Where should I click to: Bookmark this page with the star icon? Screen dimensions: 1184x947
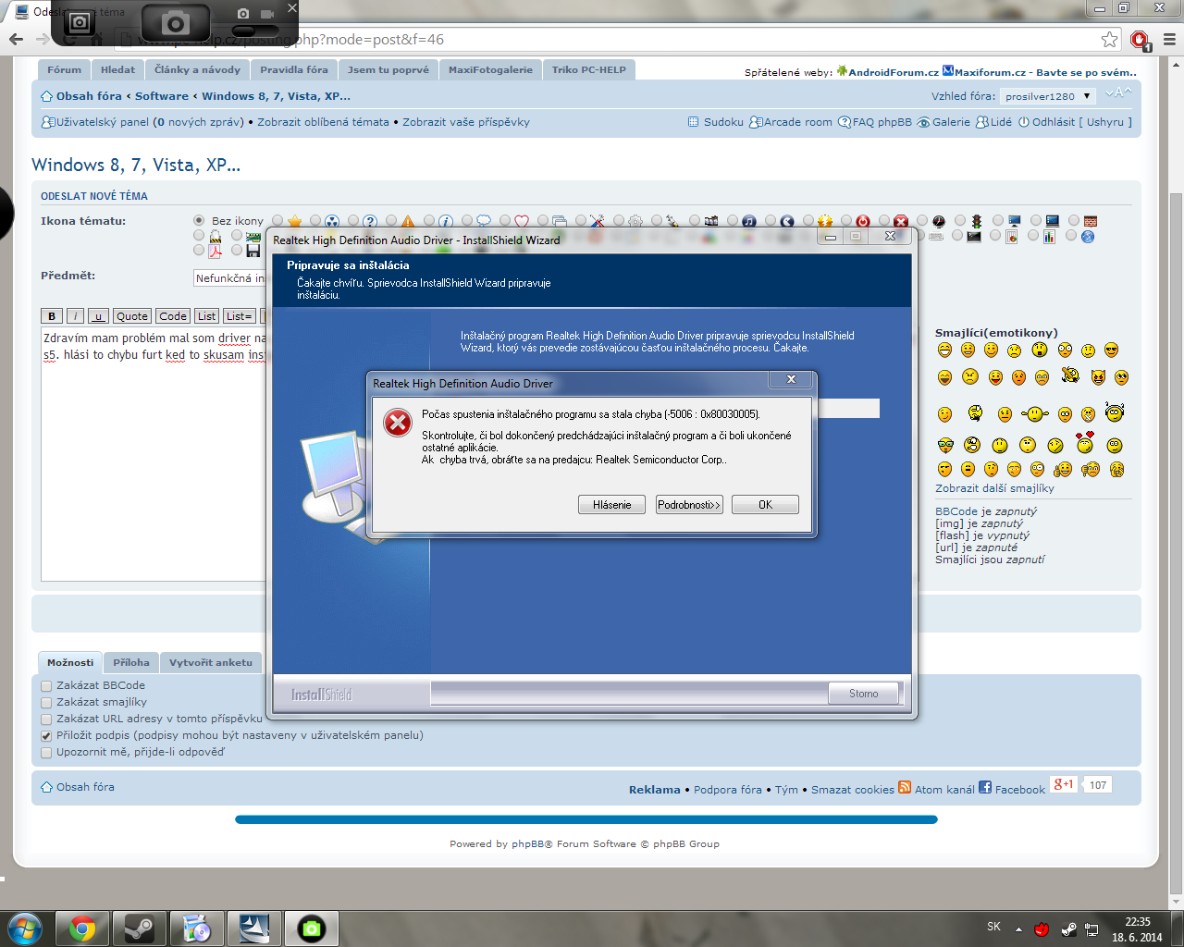click(x=1109, y=39)
